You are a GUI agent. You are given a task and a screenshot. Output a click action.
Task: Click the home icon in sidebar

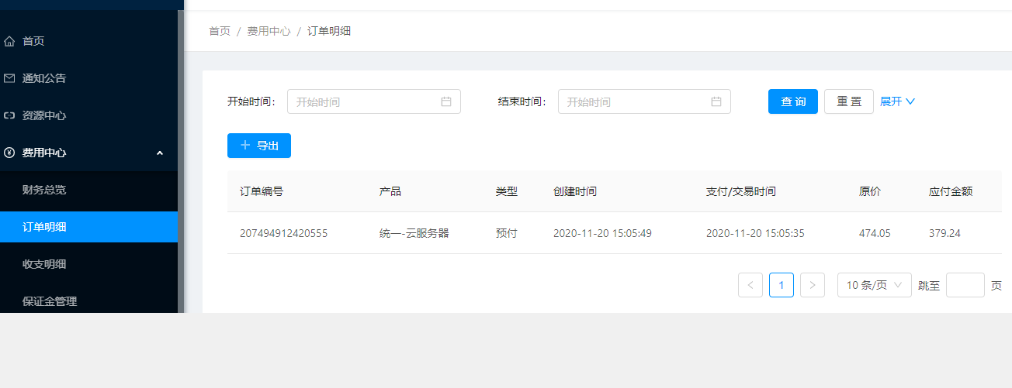pos(9,41)
